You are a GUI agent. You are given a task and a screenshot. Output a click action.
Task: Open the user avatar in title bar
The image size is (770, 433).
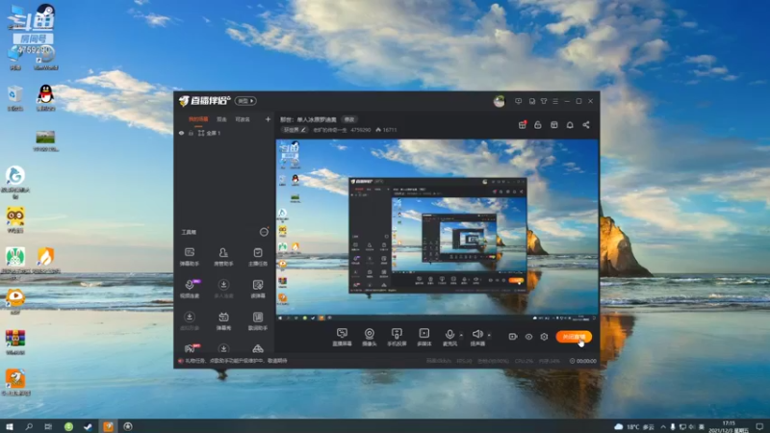[x=499, y=101]
